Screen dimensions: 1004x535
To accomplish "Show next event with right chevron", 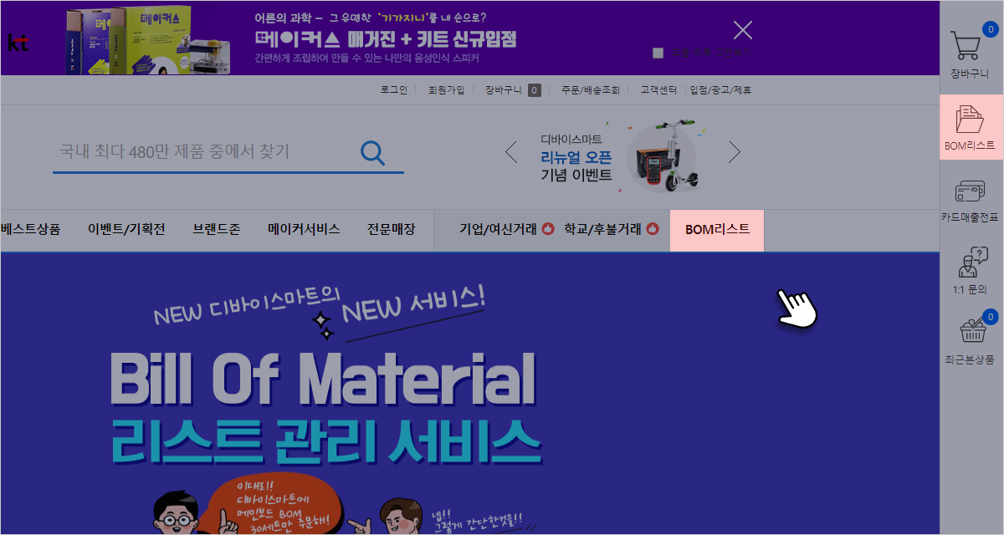I will tap(735, 152).
